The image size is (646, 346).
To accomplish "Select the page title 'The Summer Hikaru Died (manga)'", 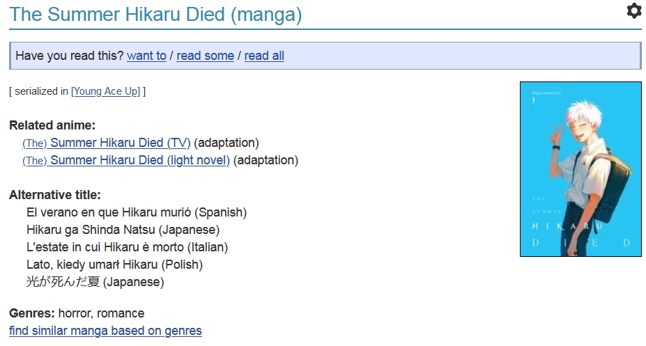I will click(155, 14).
